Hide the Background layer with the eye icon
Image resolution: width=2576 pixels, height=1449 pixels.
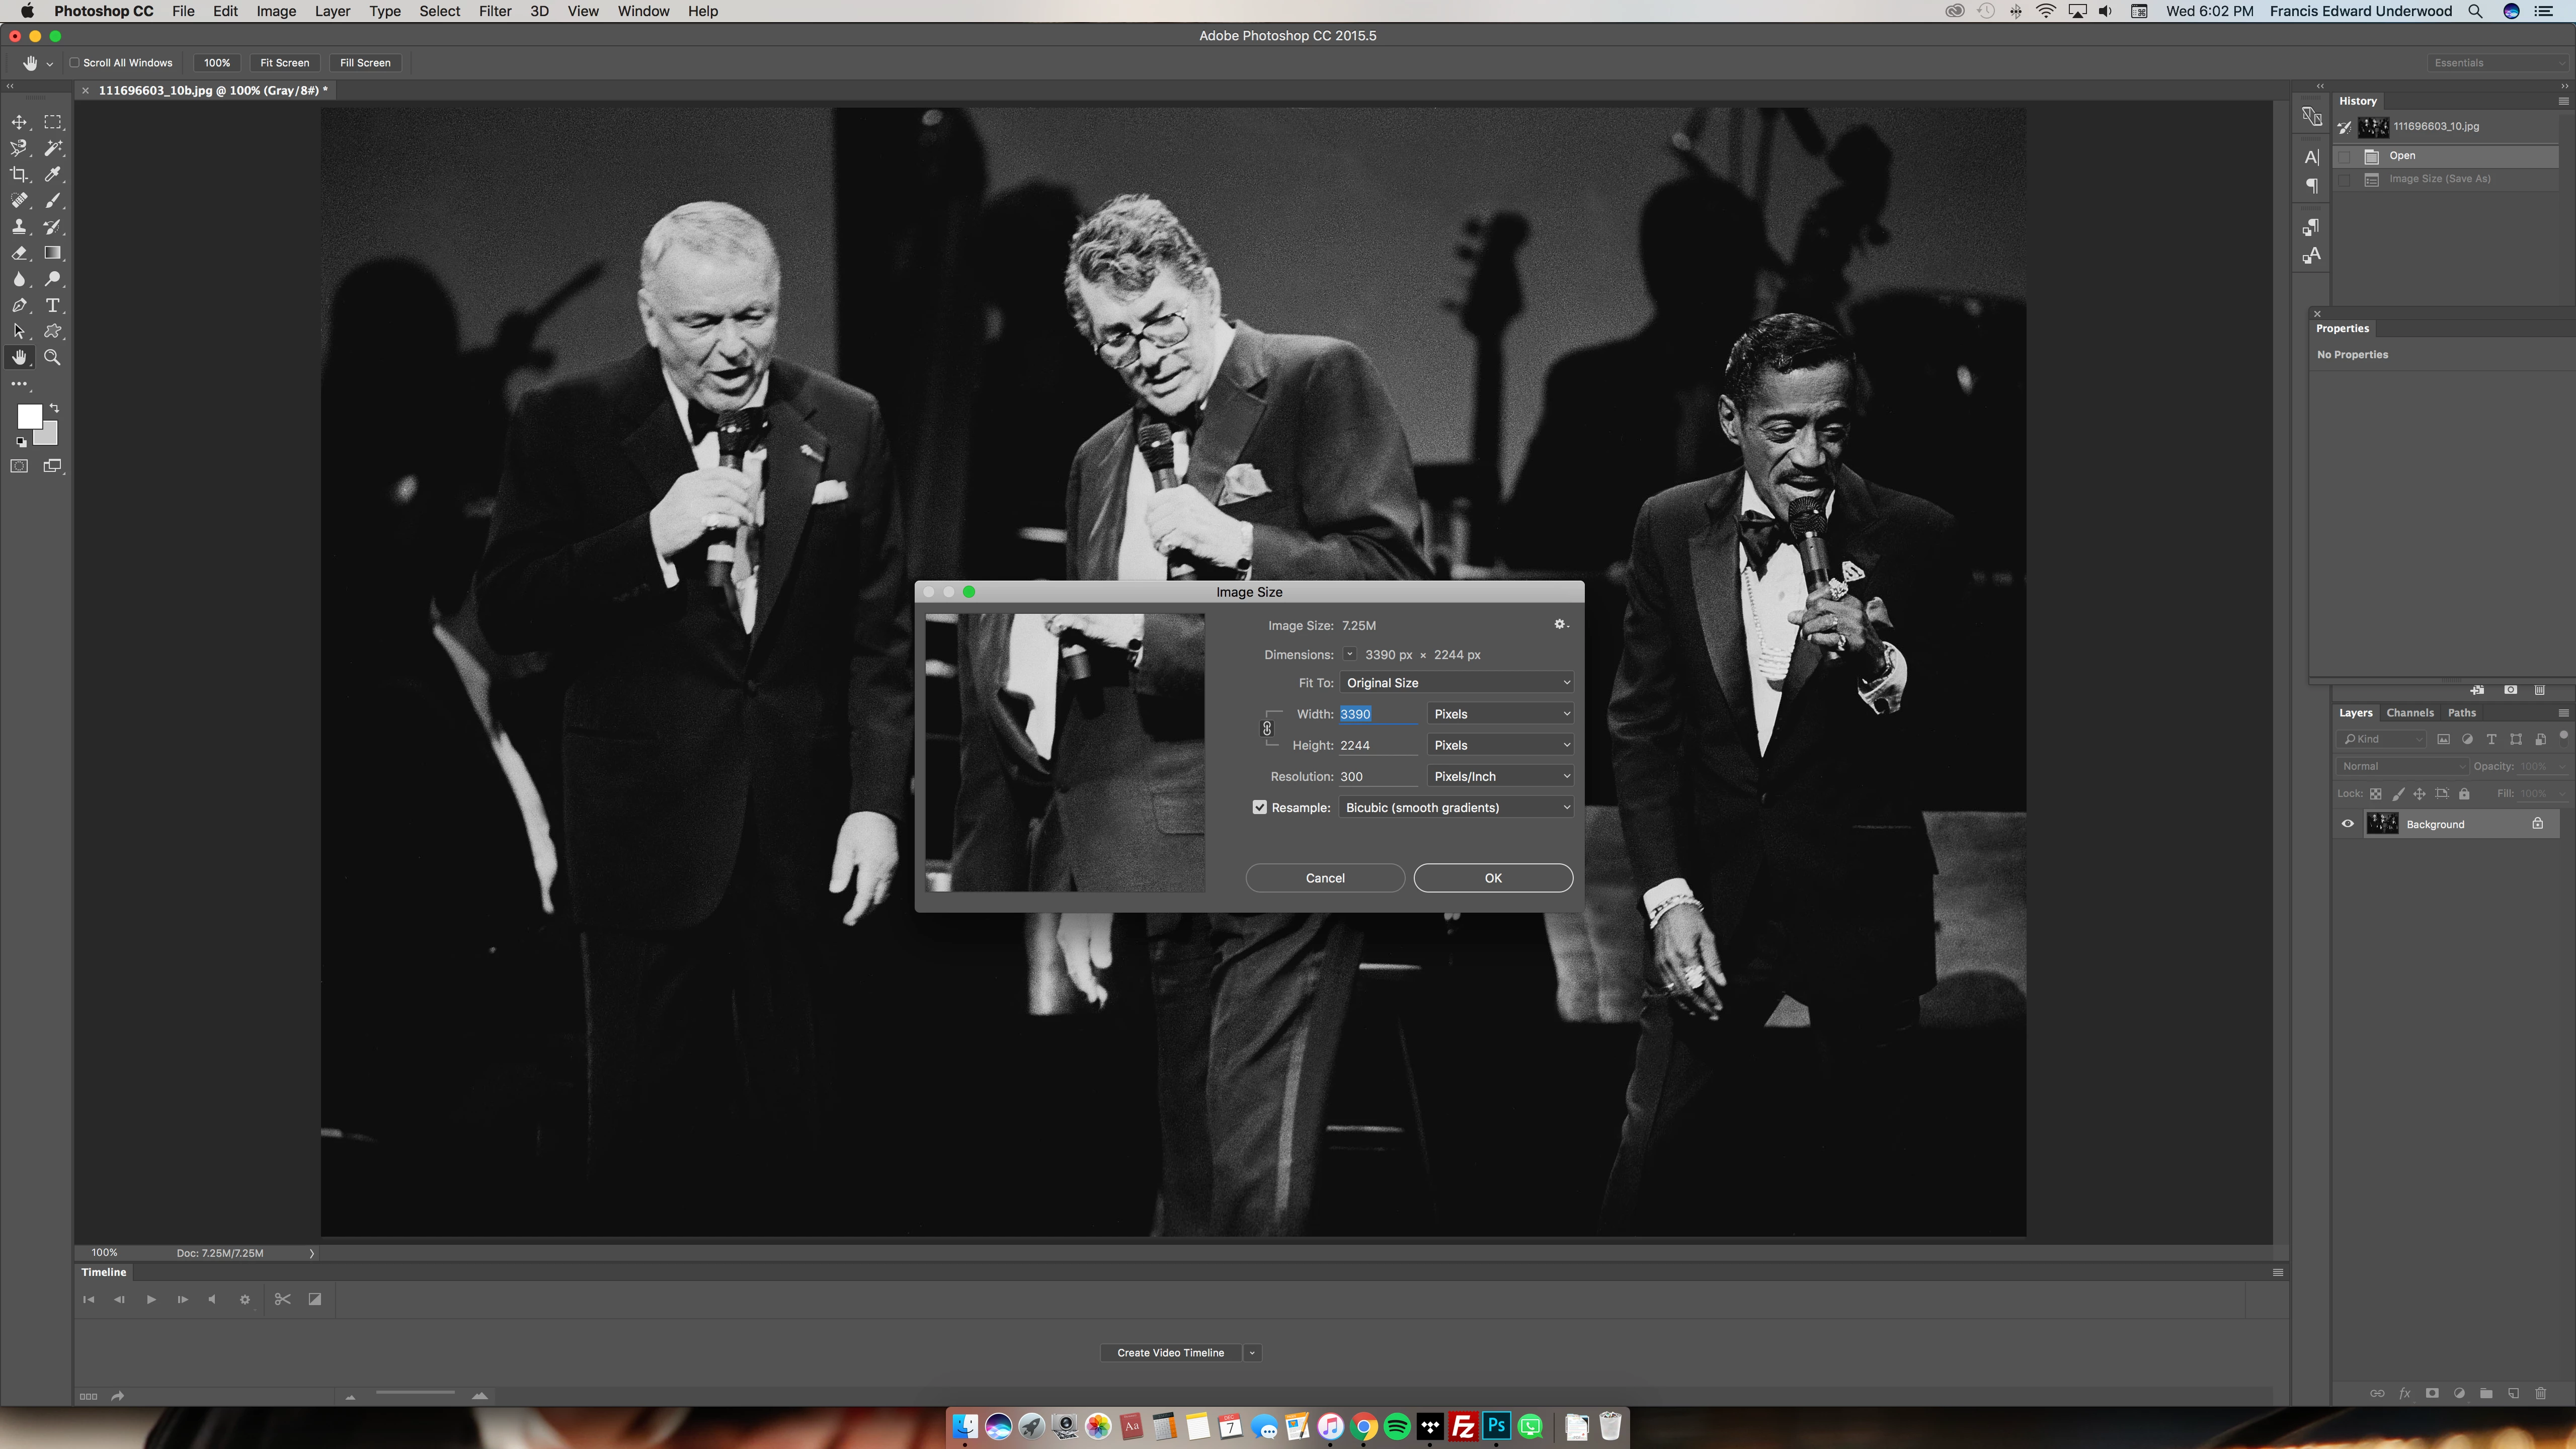[2347, 824]
